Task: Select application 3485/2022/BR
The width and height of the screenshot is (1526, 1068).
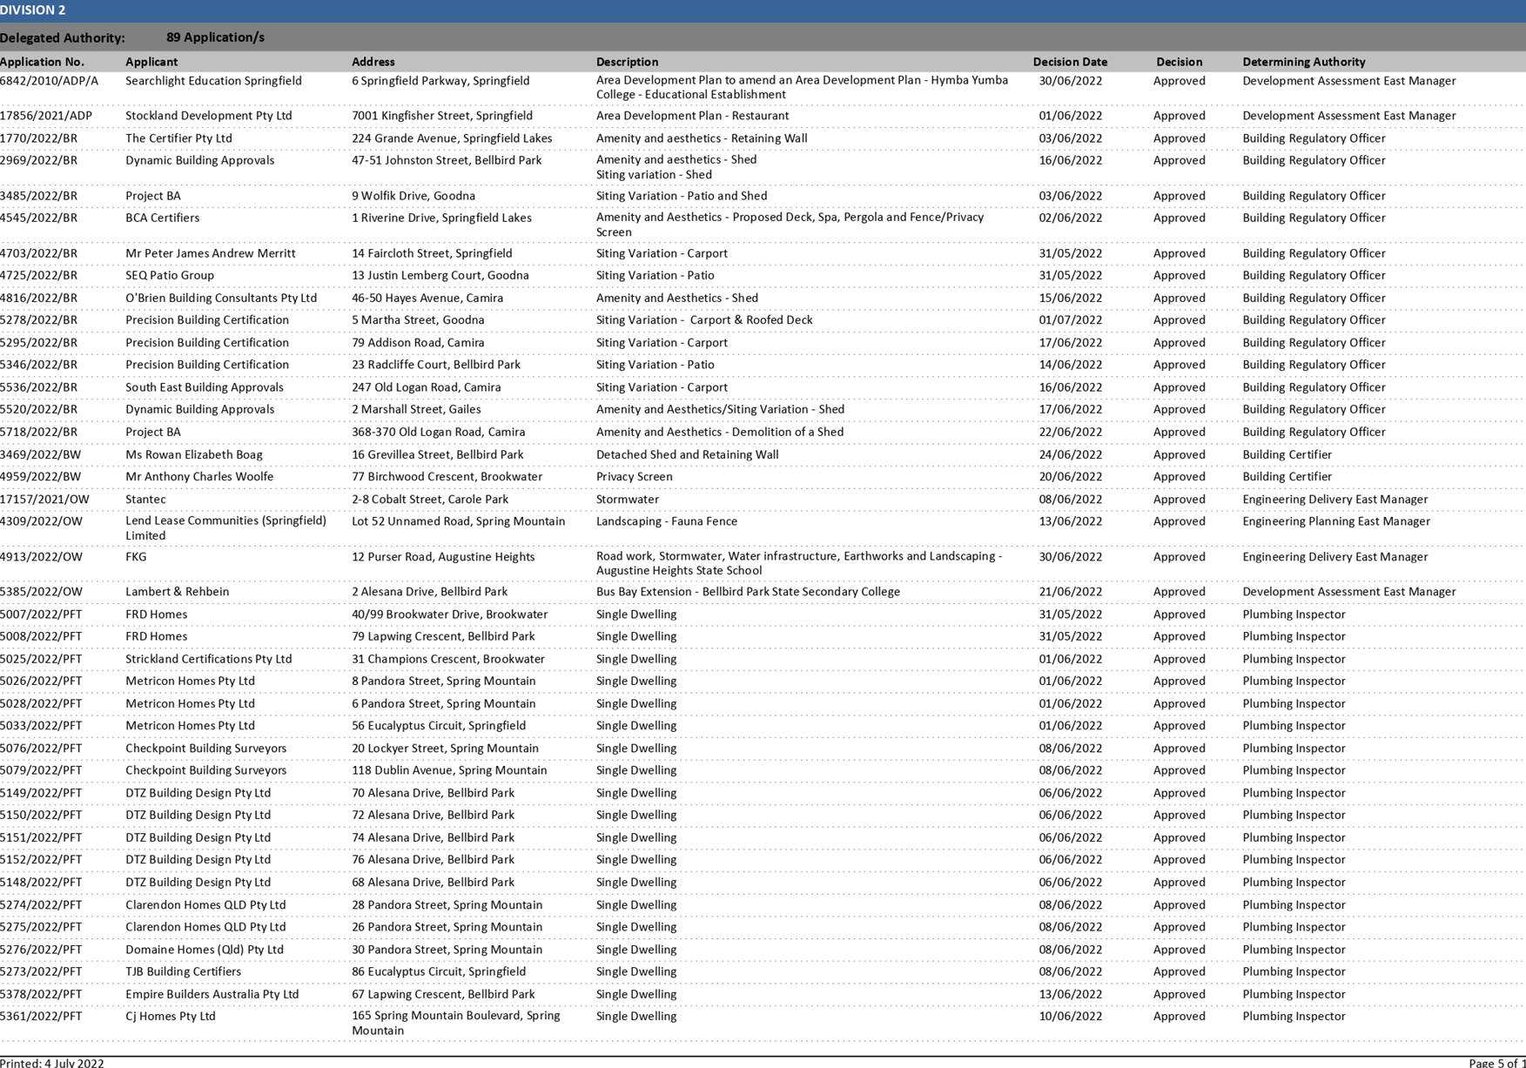Action: (x=38, y=196)
